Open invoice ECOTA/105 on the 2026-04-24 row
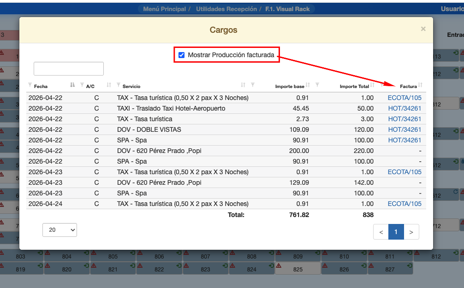Screen dimensions: 464x288 pyautogui.click(x=405, y=204)
